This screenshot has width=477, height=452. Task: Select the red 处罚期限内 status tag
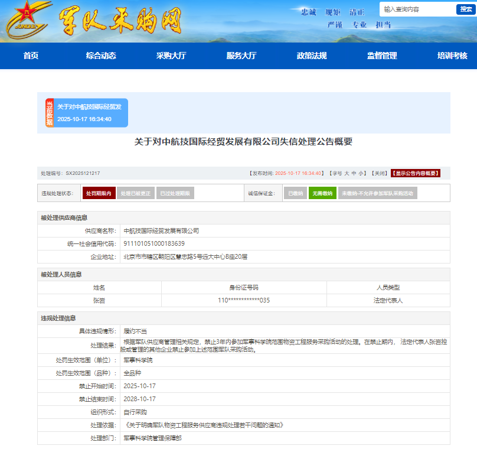tap(99, 193)
